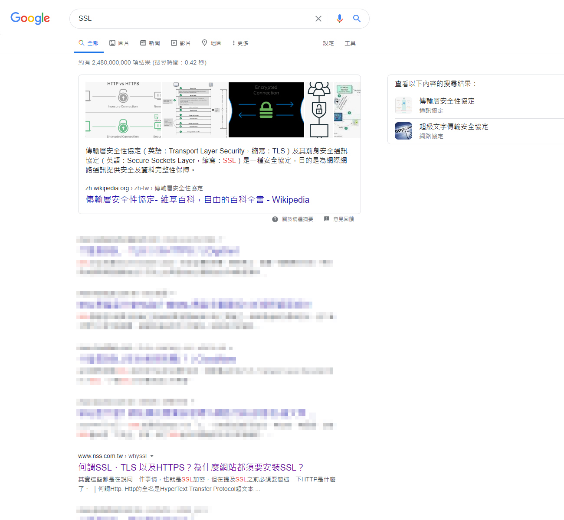
Task: Open the 傳輸層安全性協定 related search
Action: (x=447, y=101)
